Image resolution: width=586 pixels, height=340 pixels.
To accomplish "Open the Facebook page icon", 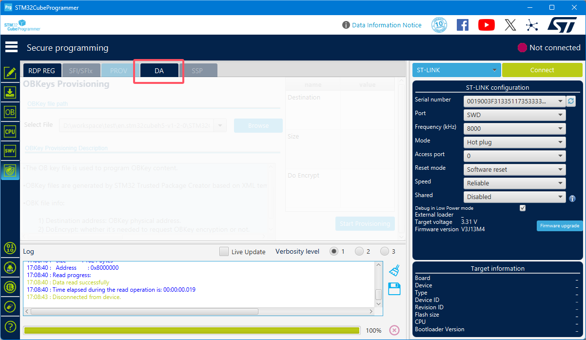I will coord(463,25).
